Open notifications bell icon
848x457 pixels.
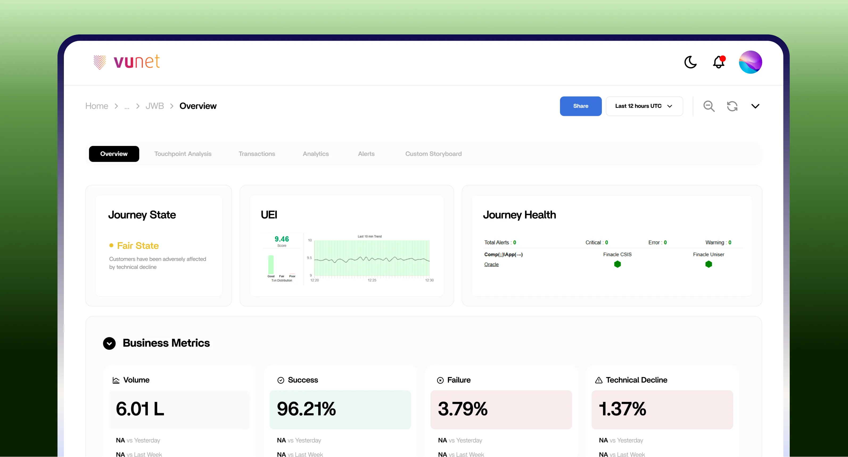[x=719, y=62]
